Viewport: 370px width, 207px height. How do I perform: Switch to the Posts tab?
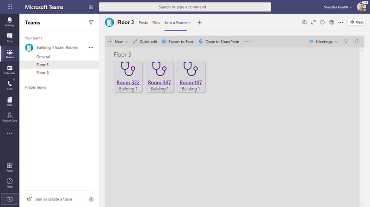(143, 23)
